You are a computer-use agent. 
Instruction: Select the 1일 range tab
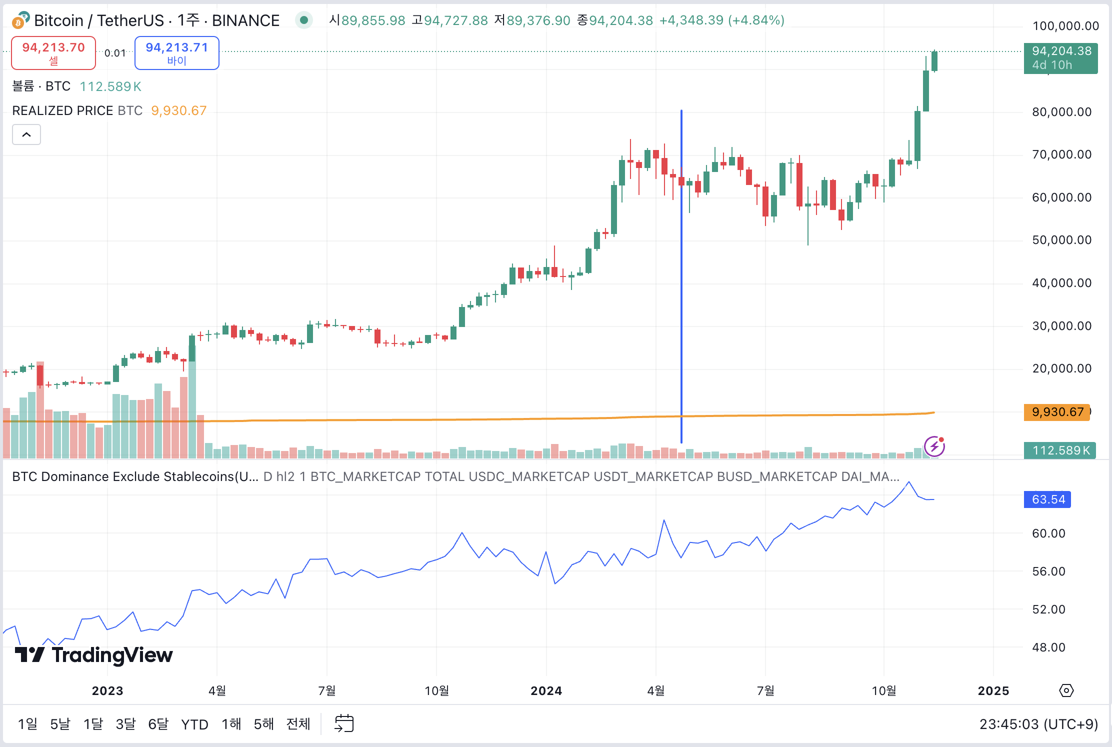click(27, 724)
